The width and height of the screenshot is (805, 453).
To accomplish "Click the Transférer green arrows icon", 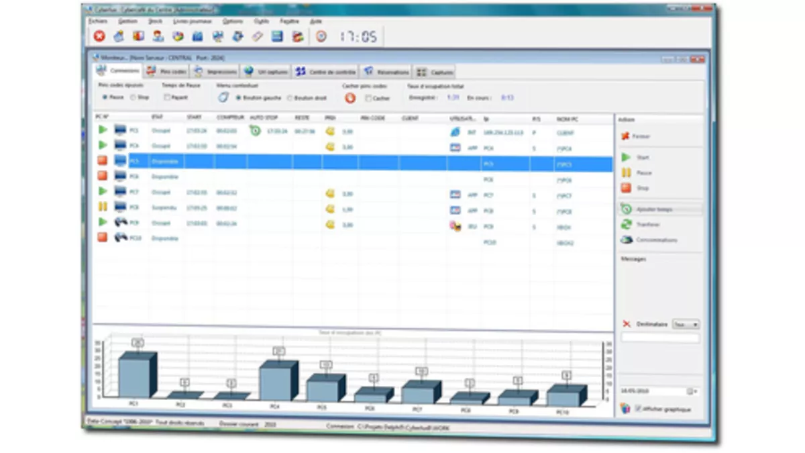I will (x=626, y=224).
